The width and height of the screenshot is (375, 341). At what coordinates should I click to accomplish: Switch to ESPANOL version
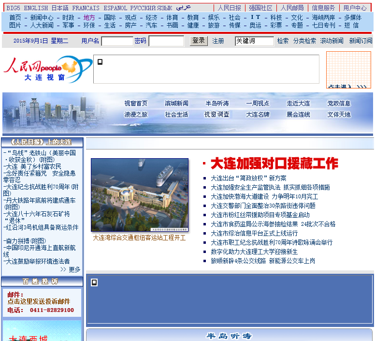click(115, 8)
